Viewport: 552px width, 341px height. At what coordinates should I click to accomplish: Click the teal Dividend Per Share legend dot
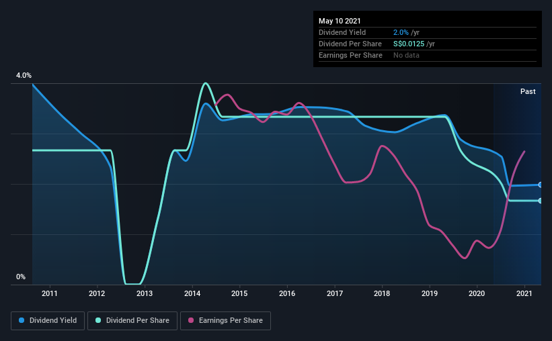click(x=98, y=320)
